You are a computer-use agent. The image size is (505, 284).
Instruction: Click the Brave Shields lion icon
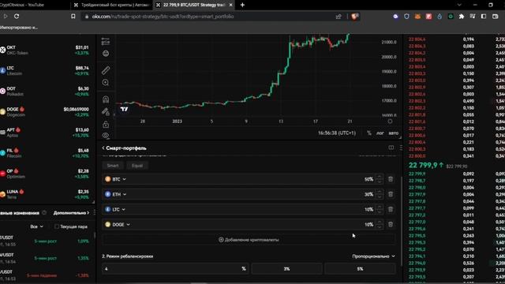pos(354,17)
